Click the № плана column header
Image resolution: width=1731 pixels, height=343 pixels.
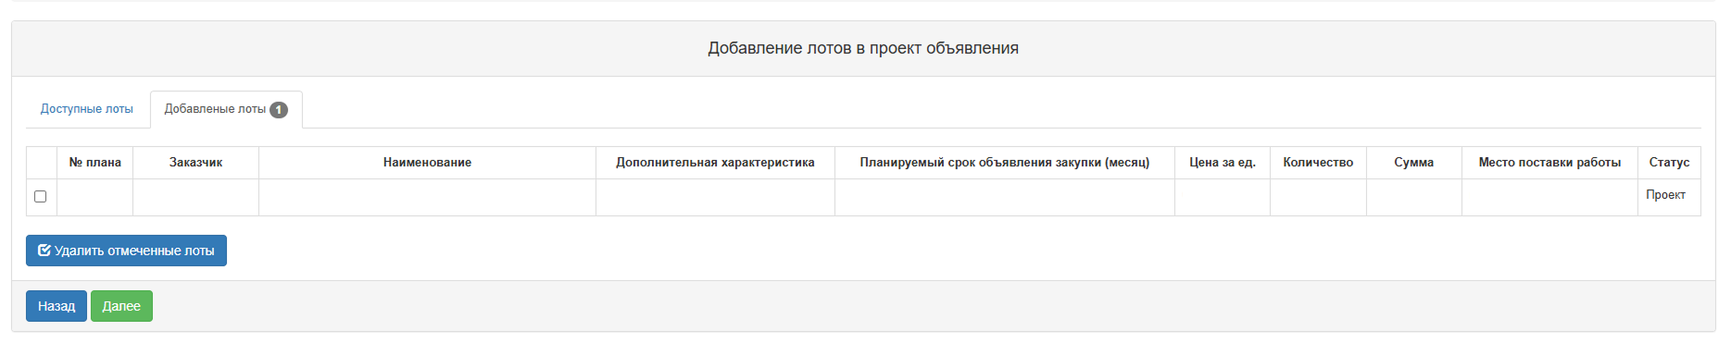(95, 163)
